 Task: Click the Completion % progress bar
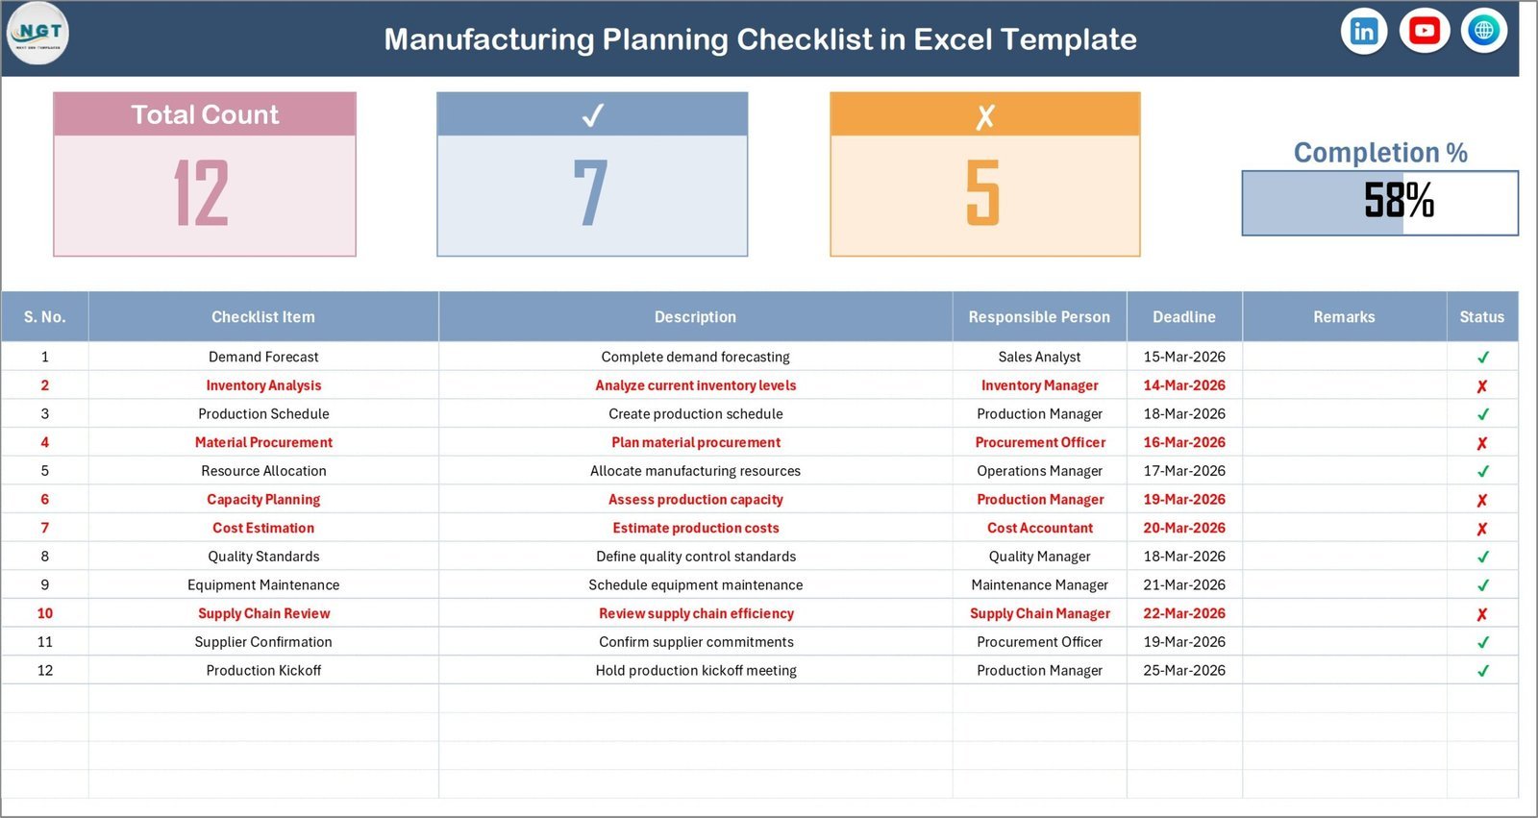click(x=1379, y=203)
